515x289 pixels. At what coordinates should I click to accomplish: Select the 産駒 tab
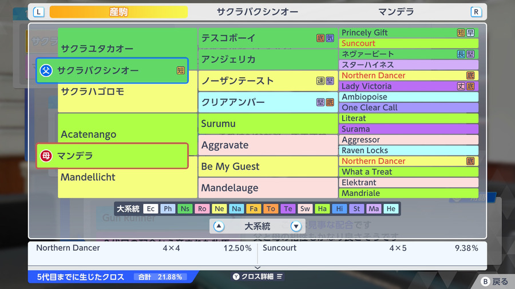pos(118,12)
